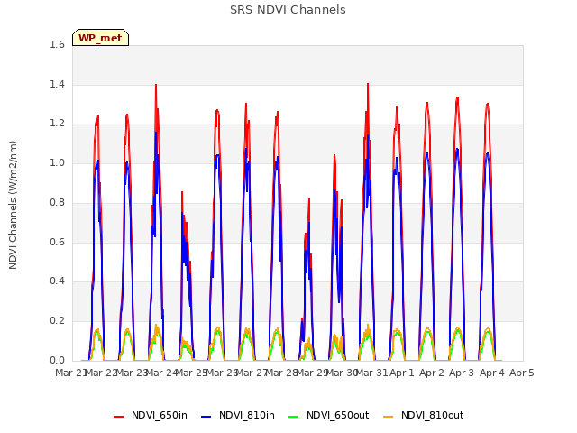Click the 0.6 y-axis tick label

point(57,242)
